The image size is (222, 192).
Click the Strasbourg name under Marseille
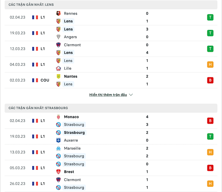pos(74,156)
